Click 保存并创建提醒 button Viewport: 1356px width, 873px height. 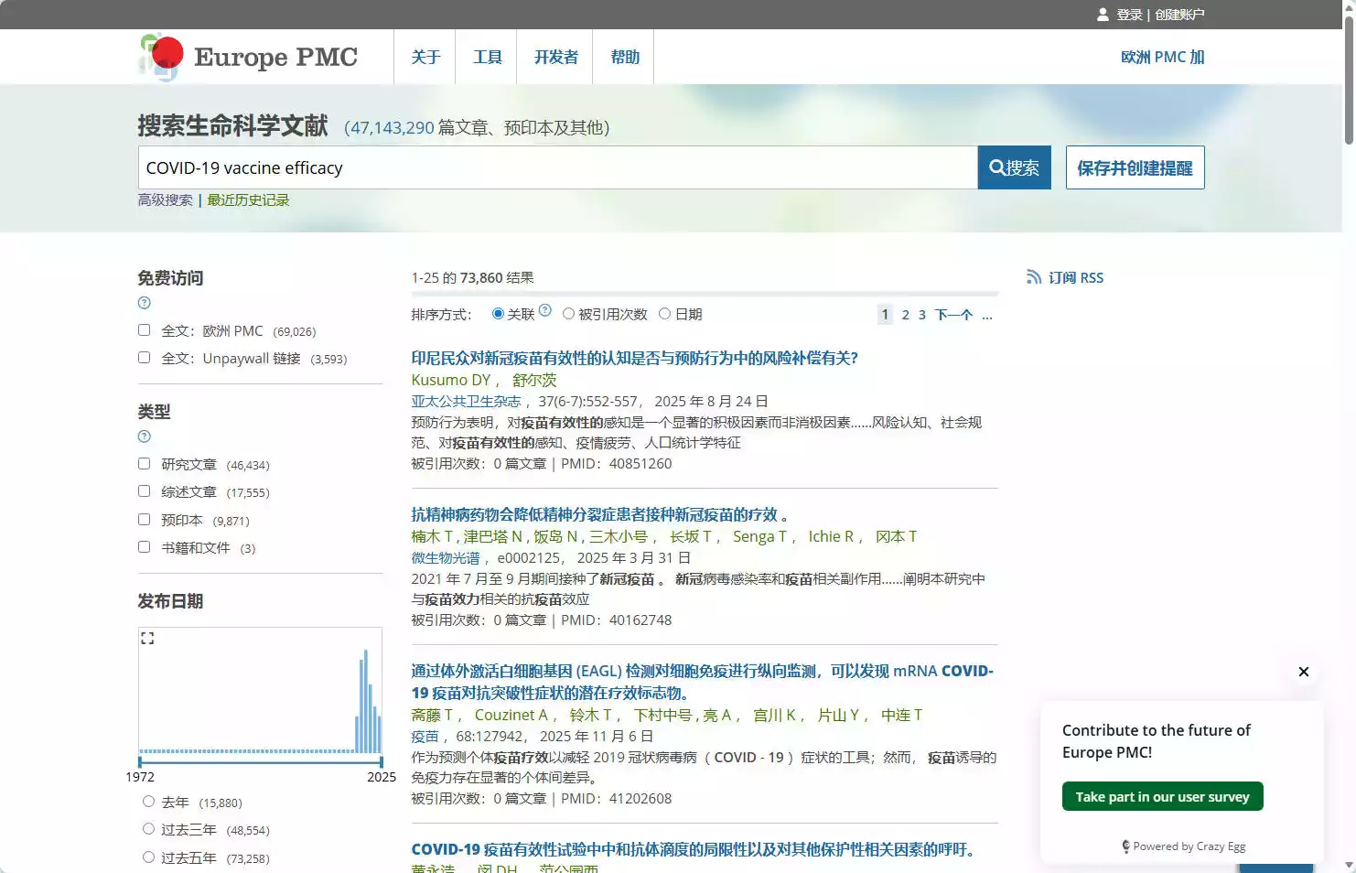[x=1135, y=167]
